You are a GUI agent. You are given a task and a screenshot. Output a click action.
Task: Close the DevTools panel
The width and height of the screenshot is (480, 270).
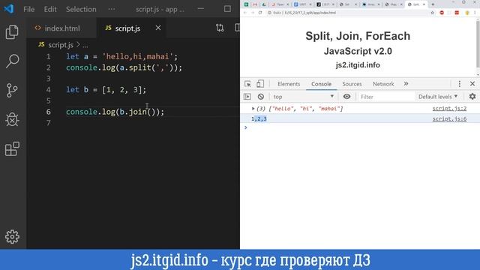472,83
